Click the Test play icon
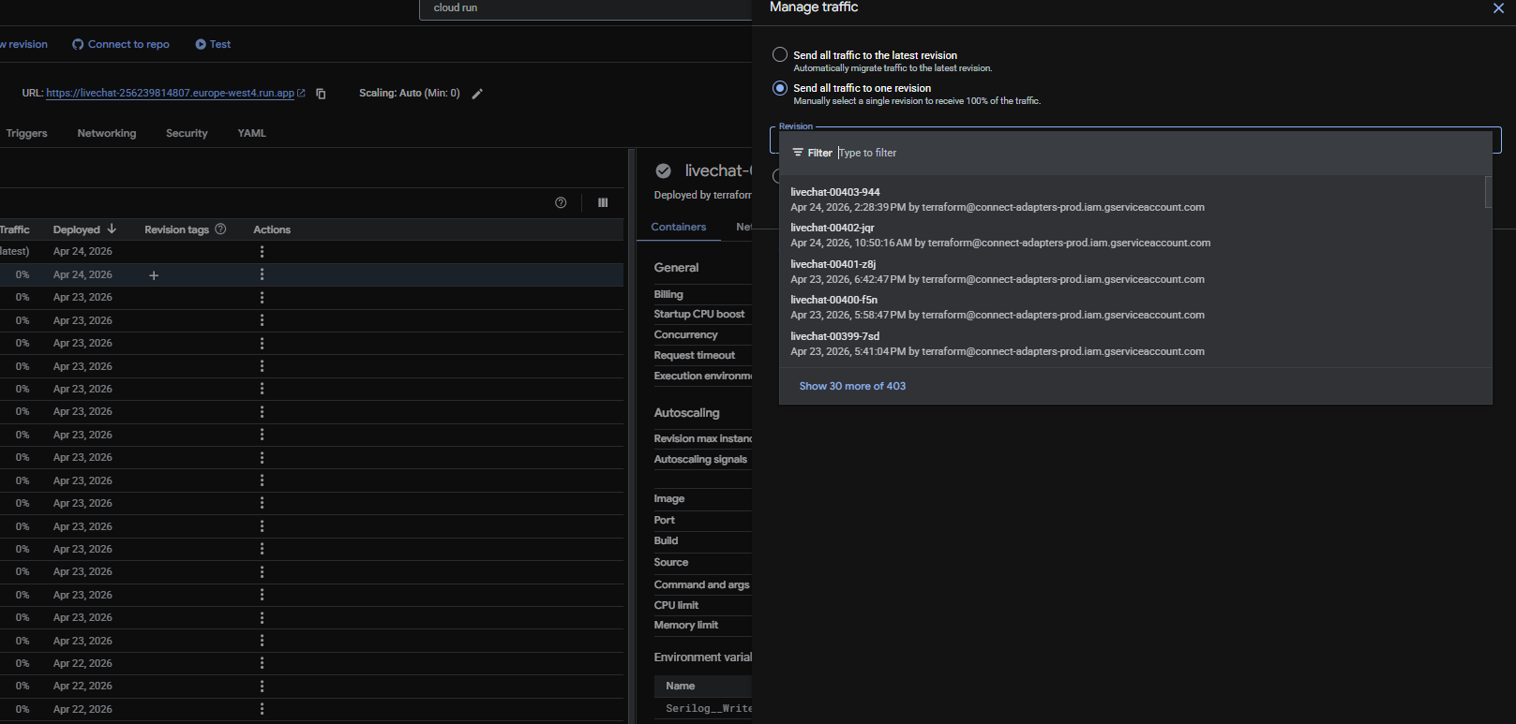The width and height of the screenshot is (1516, 724). pos(201,44)
